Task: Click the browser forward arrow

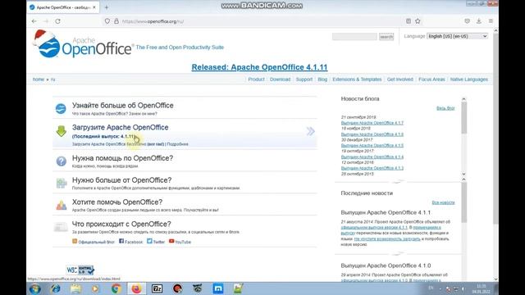Action: pos(46,21)
